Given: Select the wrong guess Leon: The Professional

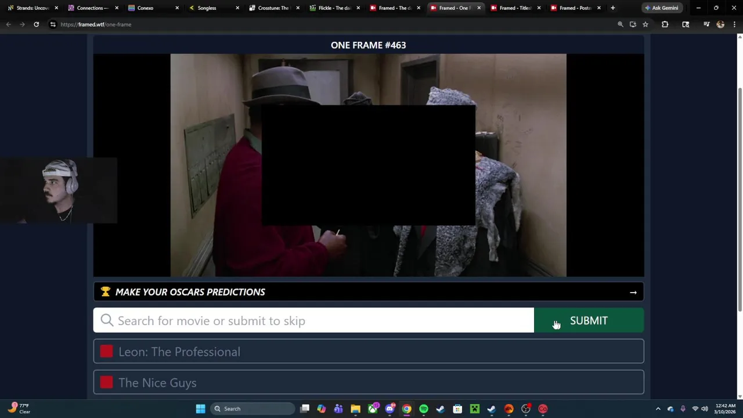Looking at the screenshot, I should click(x=369, y=352).
